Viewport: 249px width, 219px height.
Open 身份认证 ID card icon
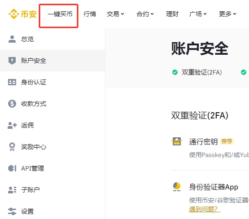point(12,82)
